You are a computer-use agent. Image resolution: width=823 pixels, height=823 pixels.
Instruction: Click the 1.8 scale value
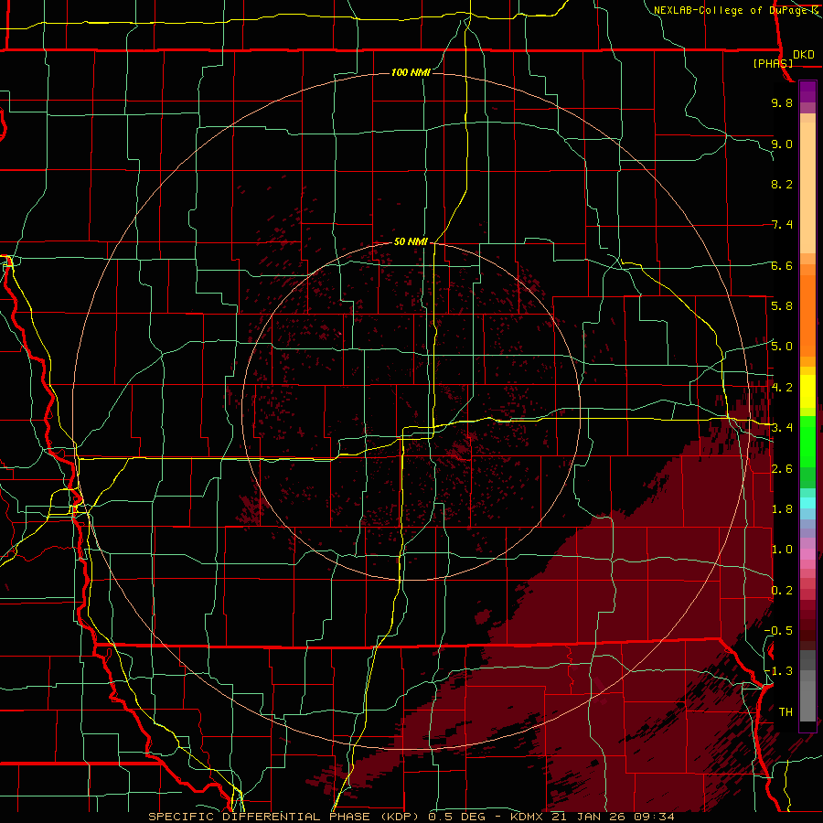(x=782, y=508)
